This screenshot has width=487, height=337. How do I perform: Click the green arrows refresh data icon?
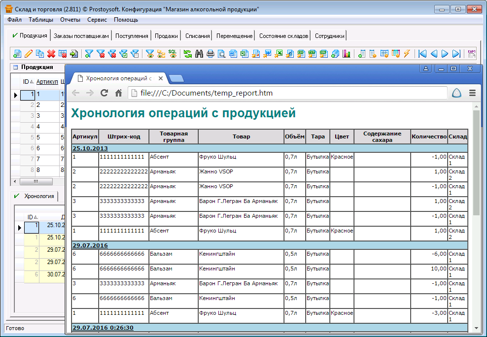coord(188,54)
